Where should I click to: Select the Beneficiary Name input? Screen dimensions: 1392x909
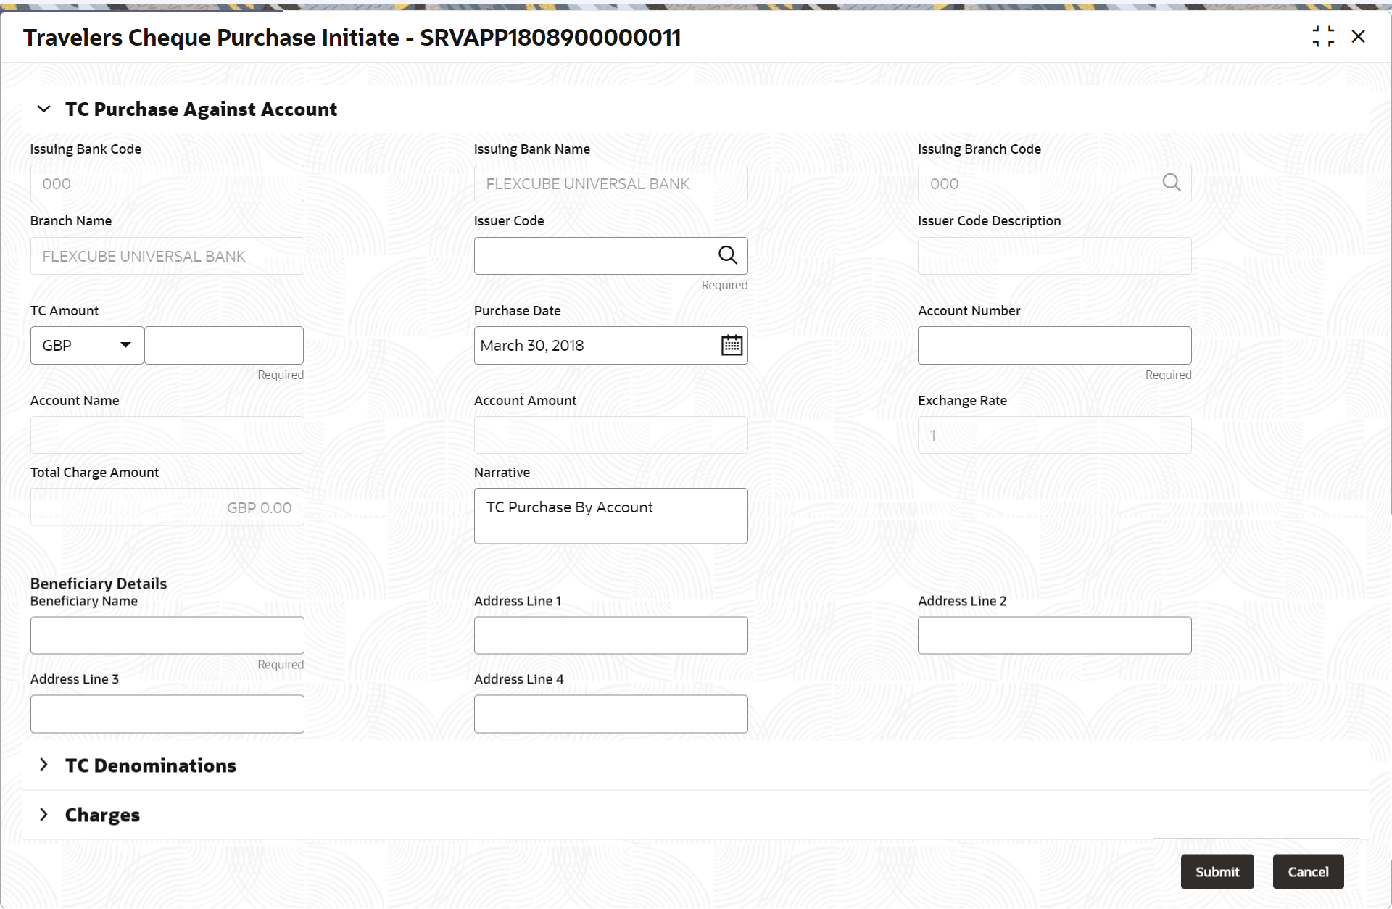click(x=167, y=635)
